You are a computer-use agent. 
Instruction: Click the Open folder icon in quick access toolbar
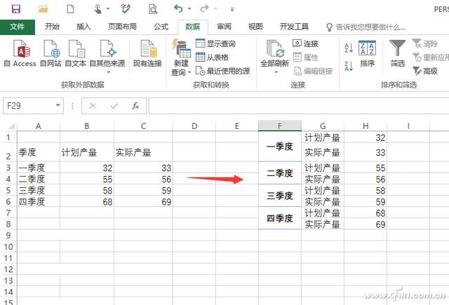click(43, 9)
